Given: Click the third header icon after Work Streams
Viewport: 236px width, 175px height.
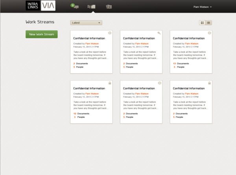Looking at the screenshot, I should click(109, 7).
